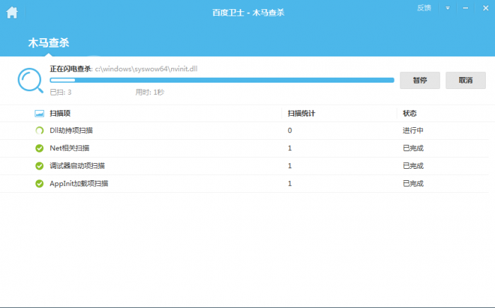Select the AppInit加载项扫描 row
Image resolution: width=495 pixels, height=308 pixels.
(245, 184)
